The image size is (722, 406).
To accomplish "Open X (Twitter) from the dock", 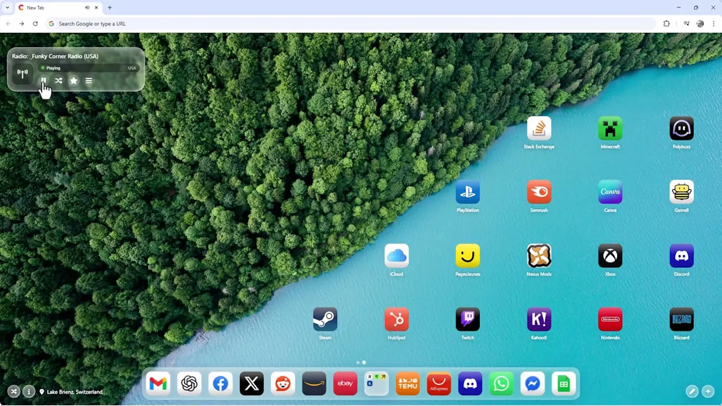I will tap(251, 383).
